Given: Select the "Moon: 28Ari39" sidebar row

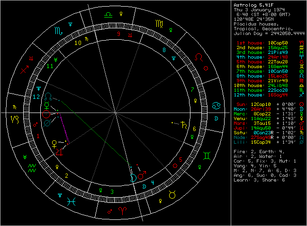Looking at the screenshot, I should coord(259,109).
